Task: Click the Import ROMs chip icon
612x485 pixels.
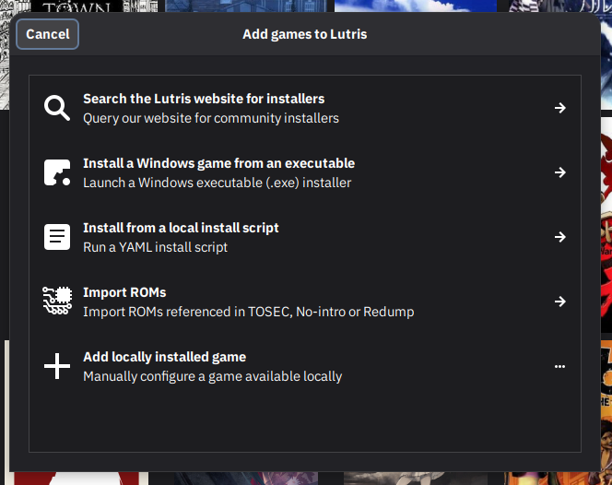Action: point(57,301)
